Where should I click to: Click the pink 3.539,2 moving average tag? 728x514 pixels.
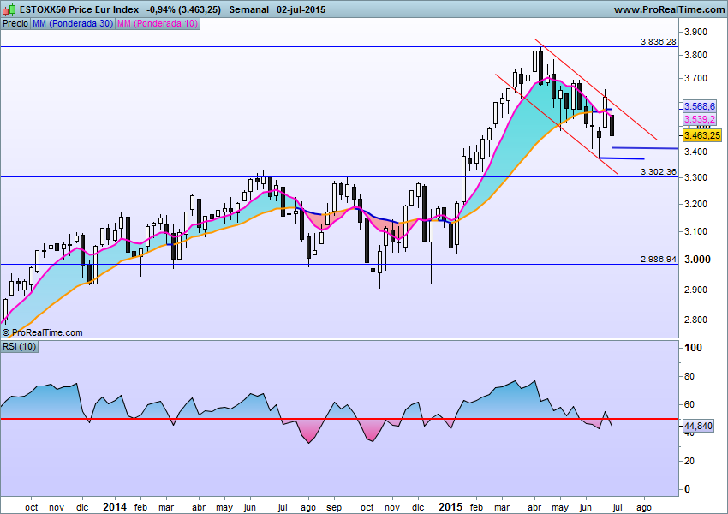[x=700, y=119]
